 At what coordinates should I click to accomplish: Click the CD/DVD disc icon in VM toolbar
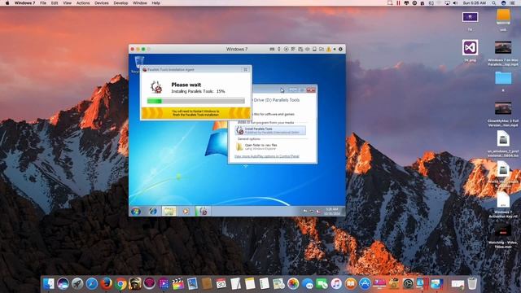pos(286,49)
